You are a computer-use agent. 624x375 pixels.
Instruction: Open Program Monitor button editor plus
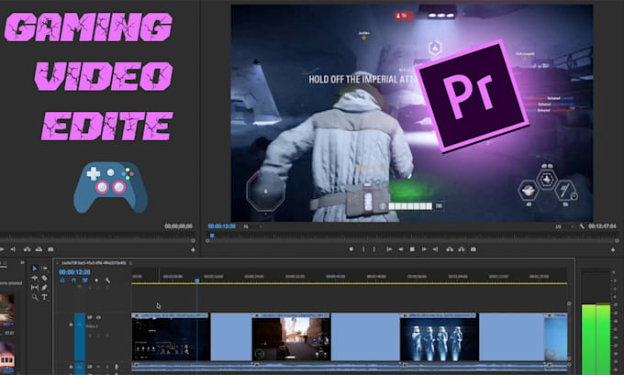click(x=613, y=249)
